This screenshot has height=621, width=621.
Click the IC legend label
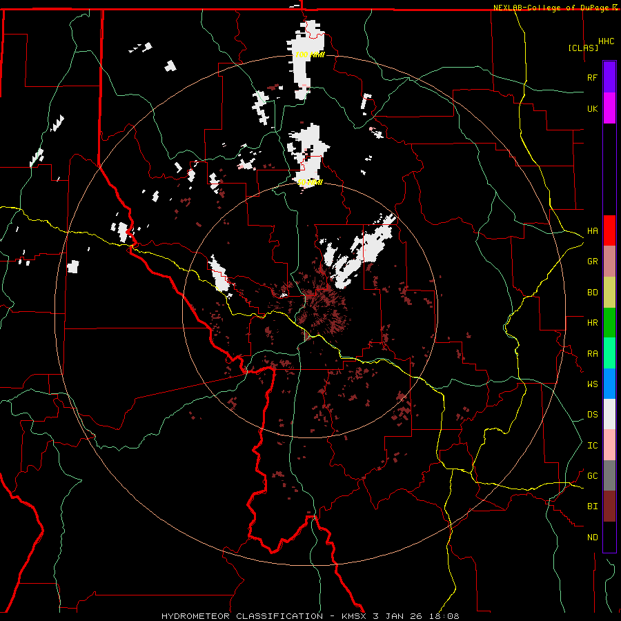(593, 446)
